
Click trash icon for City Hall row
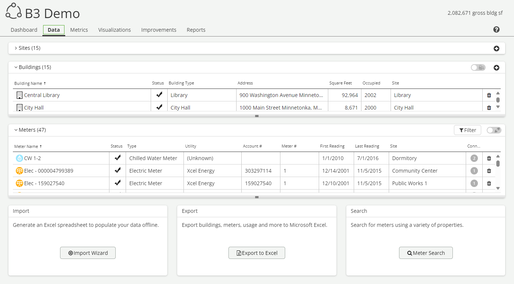click(489, 108)
